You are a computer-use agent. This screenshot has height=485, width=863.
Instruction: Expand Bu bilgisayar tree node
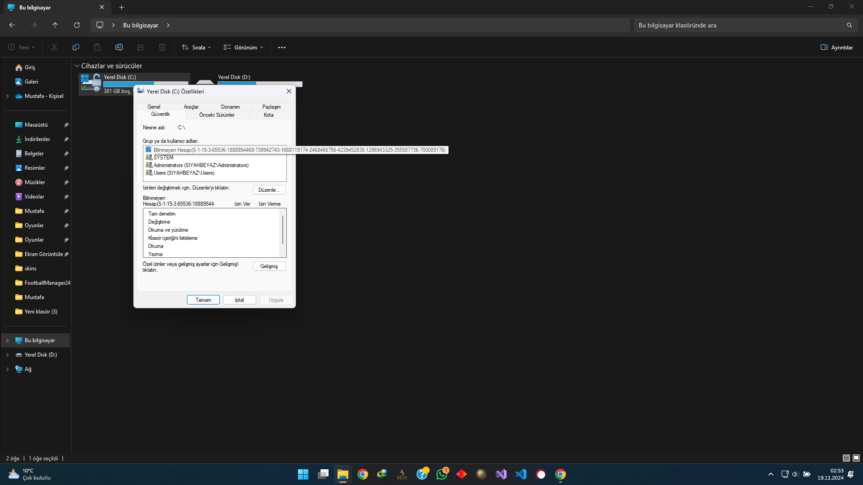(x=7, y=340)
